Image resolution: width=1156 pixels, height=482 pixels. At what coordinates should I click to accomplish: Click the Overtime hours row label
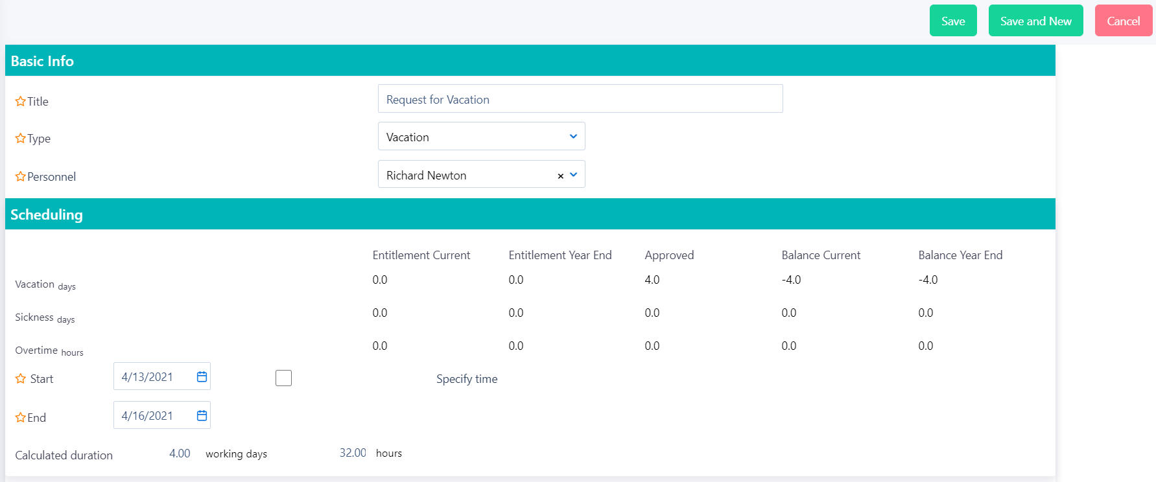point(49,351)
